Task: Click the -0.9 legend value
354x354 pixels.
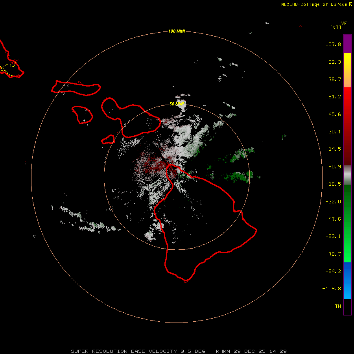Action: pos(335,167)
